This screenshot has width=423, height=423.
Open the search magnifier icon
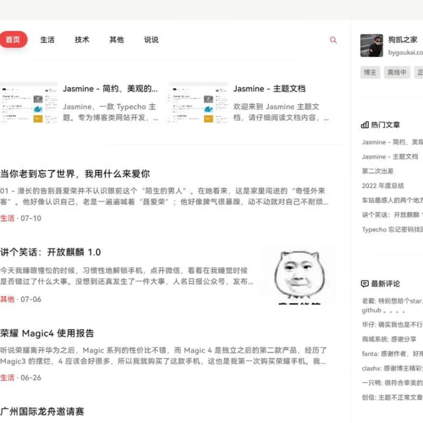[333, 40]
